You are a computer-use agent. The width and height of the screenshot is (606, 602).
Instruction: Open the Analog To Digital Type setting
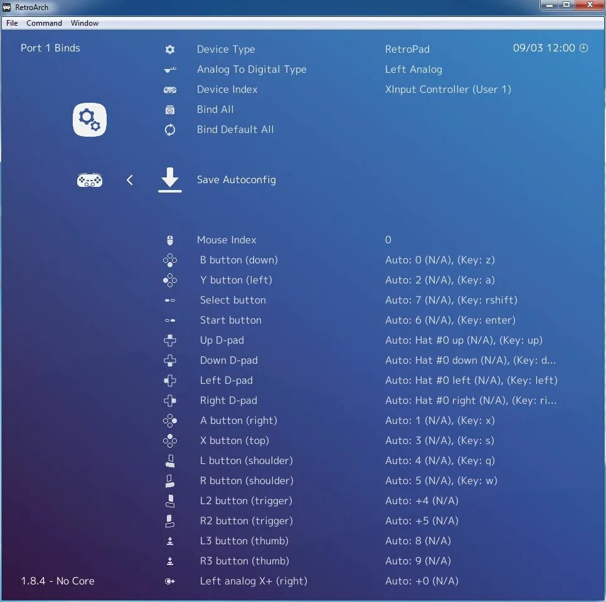(x=252, y=70)
